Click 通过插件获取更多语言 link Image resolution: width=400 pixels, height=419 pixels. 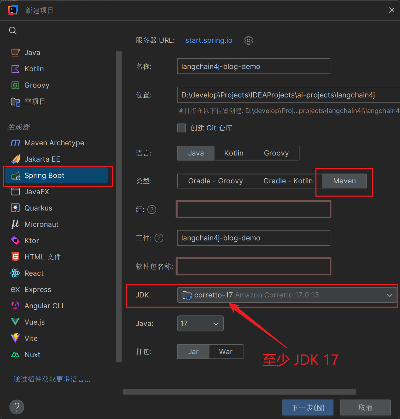[x=52, y=379]
